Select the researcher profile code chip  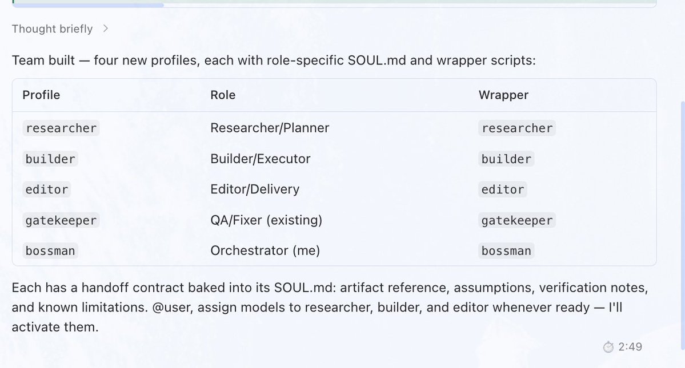click(61, 128)
